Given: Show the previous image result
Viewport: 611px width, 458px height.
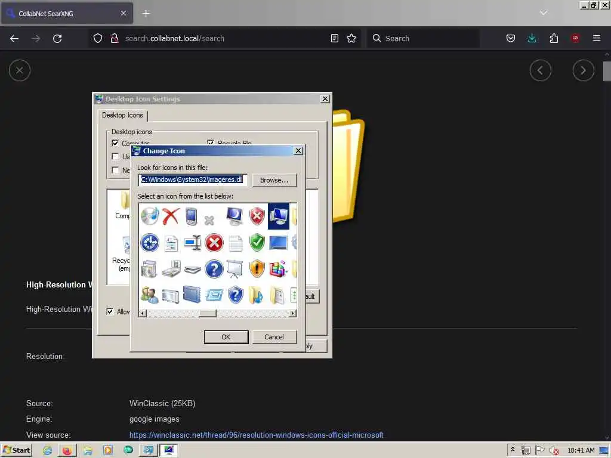Looking at the screenshot, I should [x=540, y=70].
